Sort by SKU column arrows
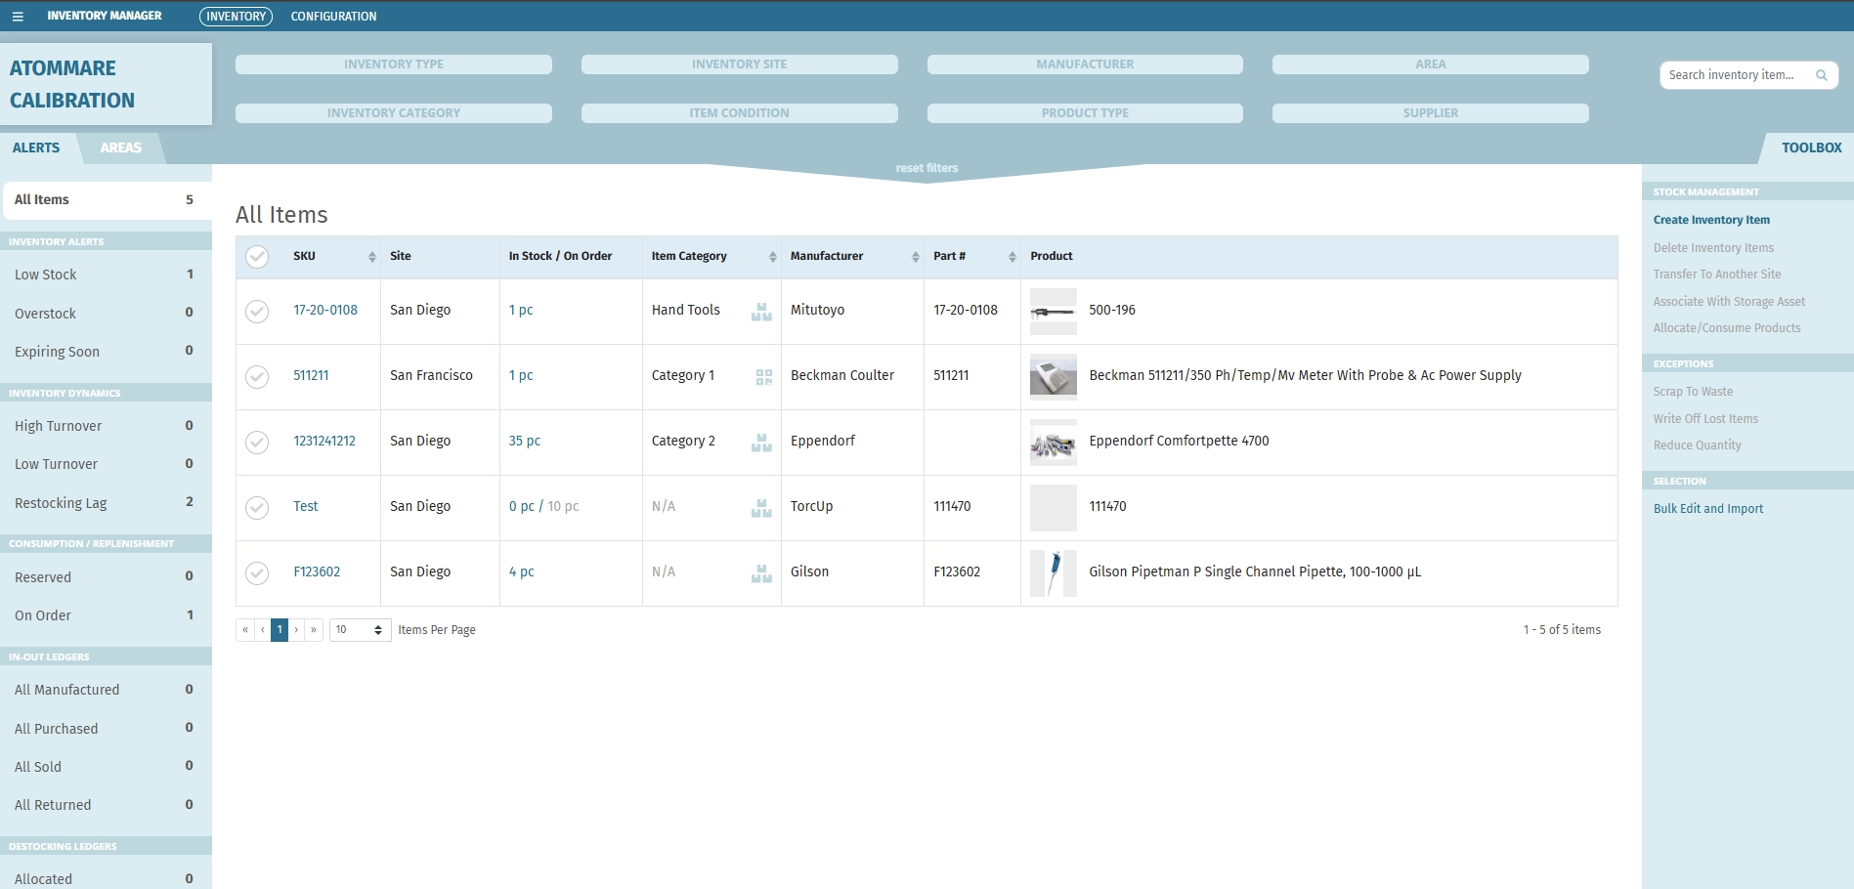The height and width of the screenshot is (889, 1854). click(x=371, y=257)
